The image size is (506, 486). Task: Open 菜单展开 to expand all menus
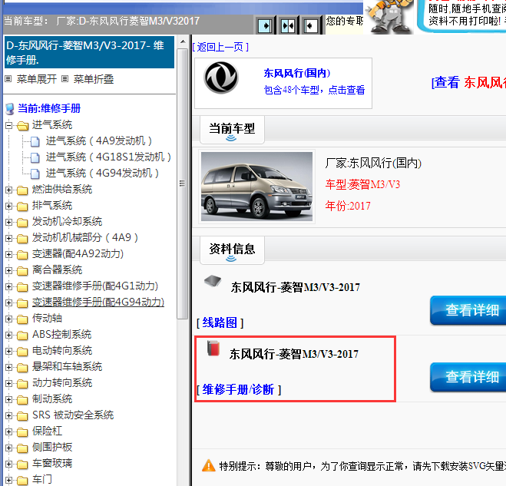[36, 79]
